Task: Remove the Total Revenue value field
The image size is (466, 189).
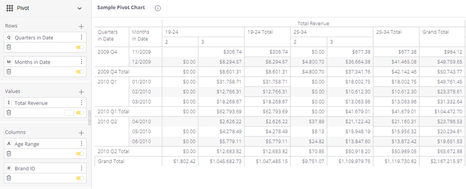Action: (9, 112)
